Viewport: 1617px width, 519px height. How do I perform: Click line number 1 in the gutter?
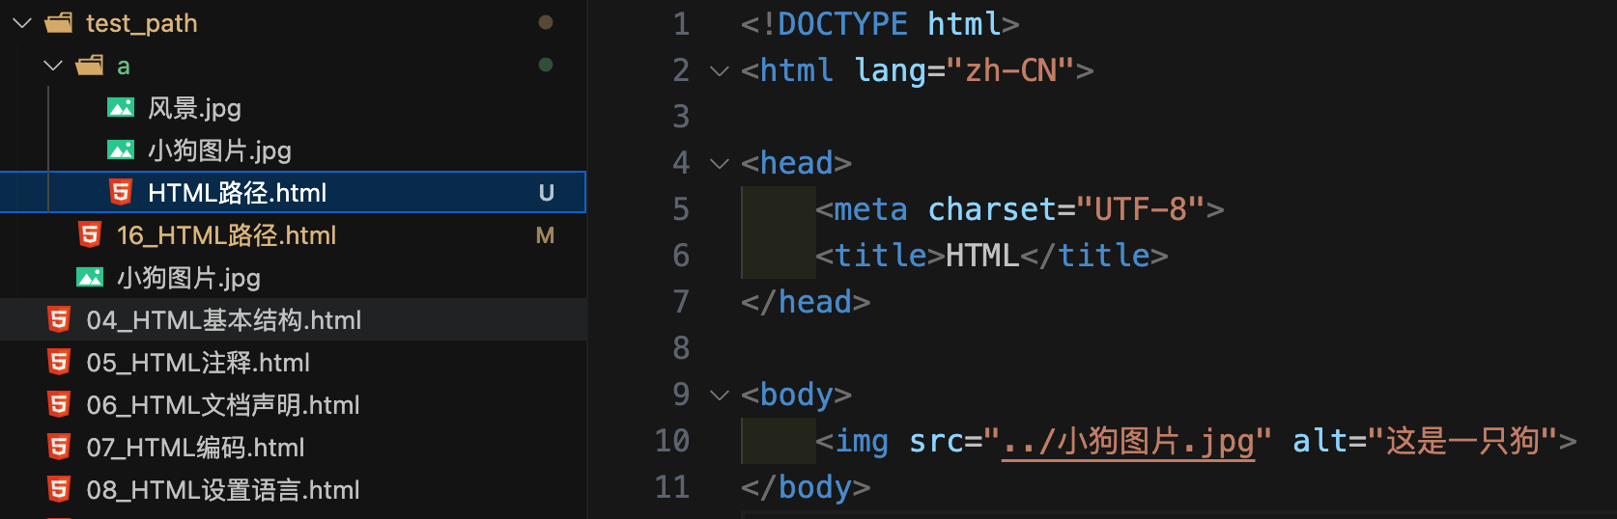pos(681,24)
